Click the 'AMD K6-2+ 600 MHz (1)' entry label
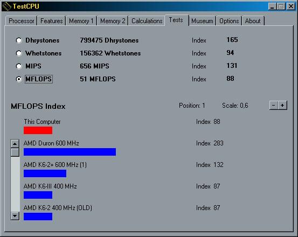298x237 pixels. (x=55, y=165)
